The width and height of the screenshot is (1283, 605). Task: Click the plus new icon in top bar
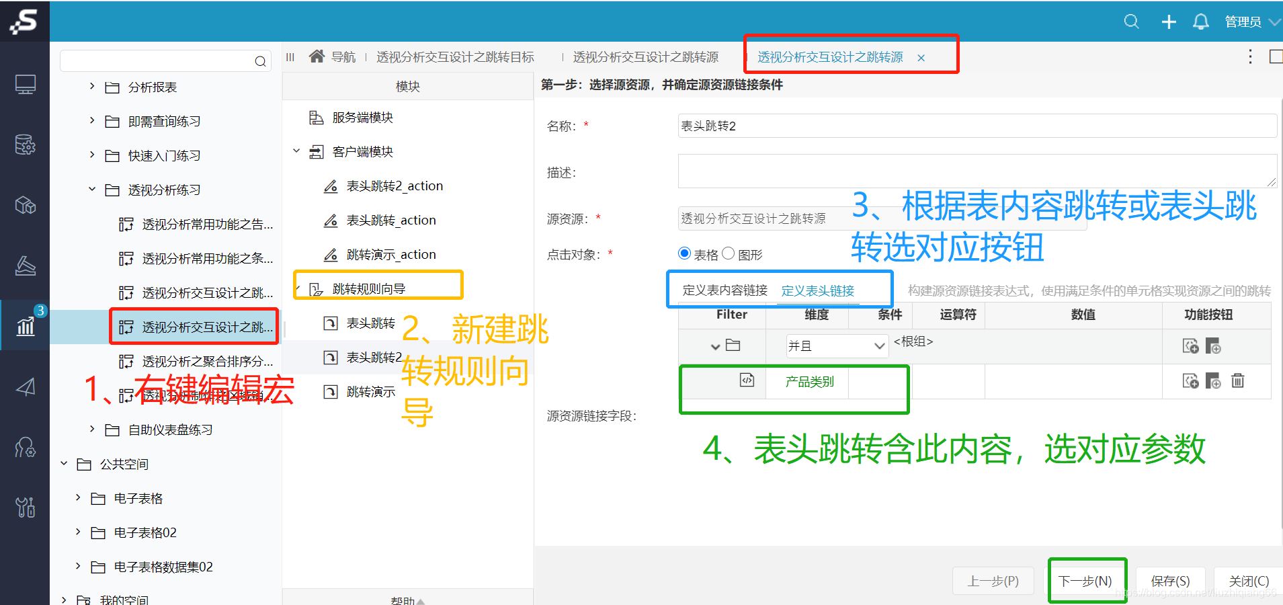click(x=1169, y=22)
